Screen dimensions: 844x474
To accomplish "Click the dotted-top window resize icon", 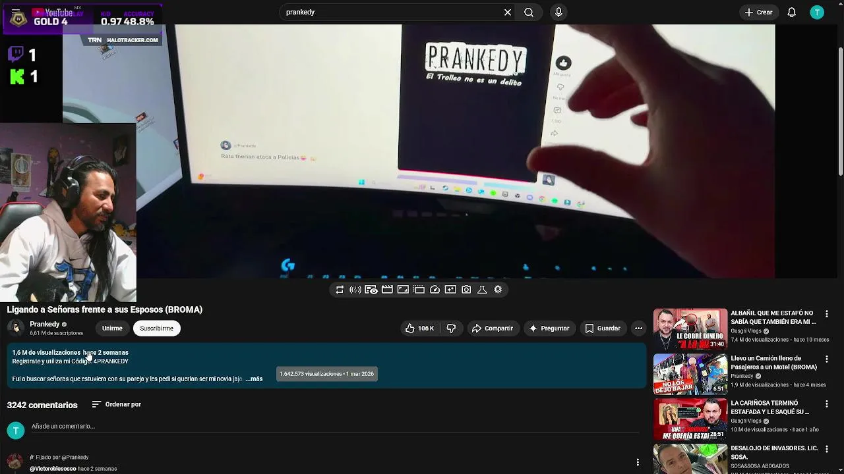I will pos(419,290).
